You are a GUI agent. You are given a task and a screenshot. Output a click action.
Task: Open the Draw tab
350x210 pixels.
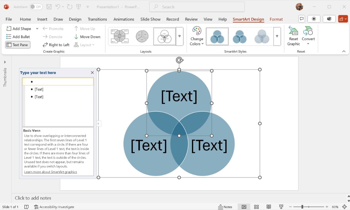[x=58, y=19]
